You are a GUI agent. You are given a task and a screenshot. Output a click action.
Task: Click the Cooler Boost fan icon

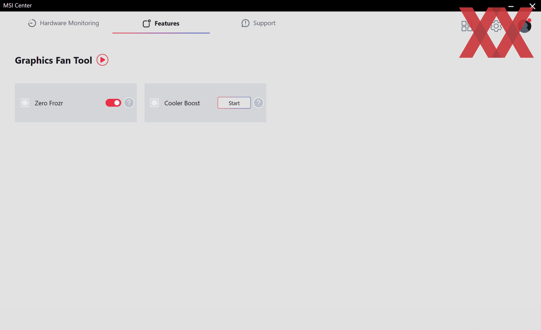click(x=154, y=103)
